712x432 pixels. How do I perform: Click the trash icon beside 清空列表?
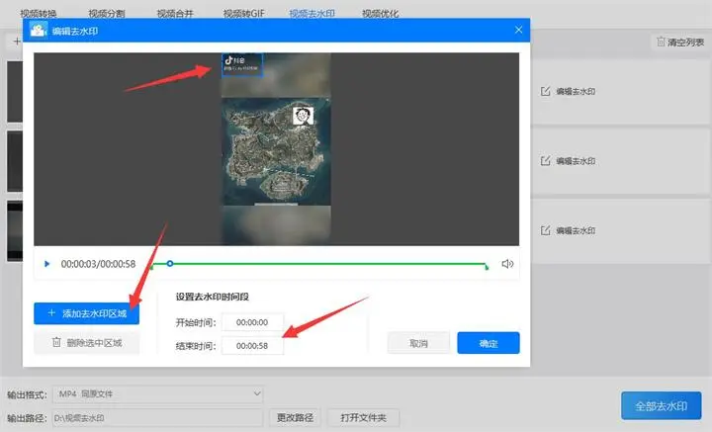(661, 42)
